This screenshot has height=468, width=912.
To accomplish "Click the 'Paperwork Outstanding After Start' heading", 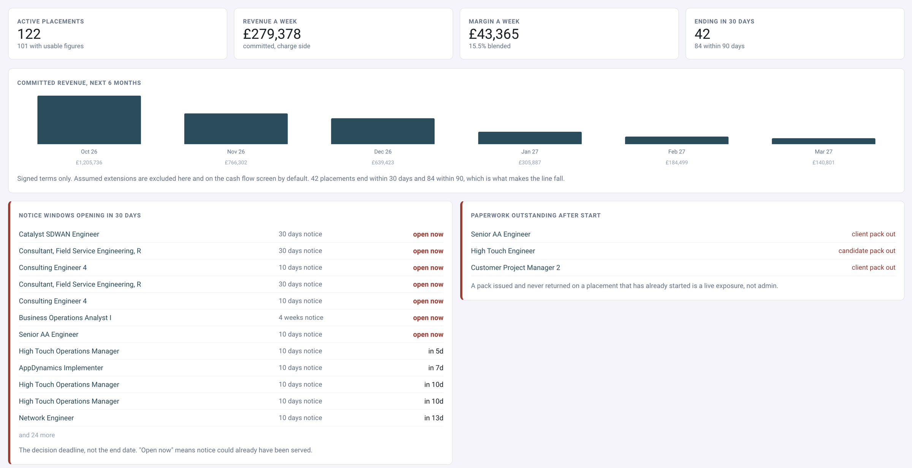I will tap(536, 216).
